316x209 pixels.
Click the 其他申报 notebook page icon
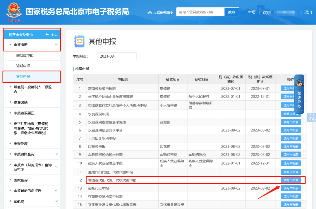point(79,41)
